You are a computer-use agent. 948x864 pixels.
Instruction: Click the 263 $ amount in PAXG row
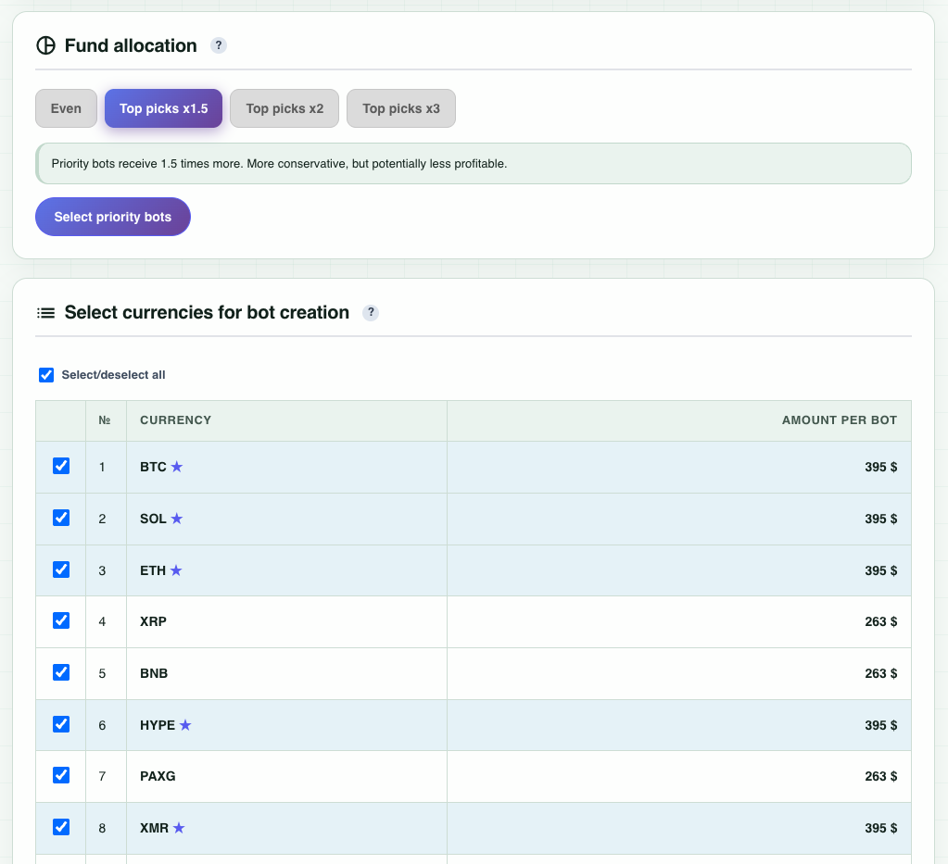881,776
